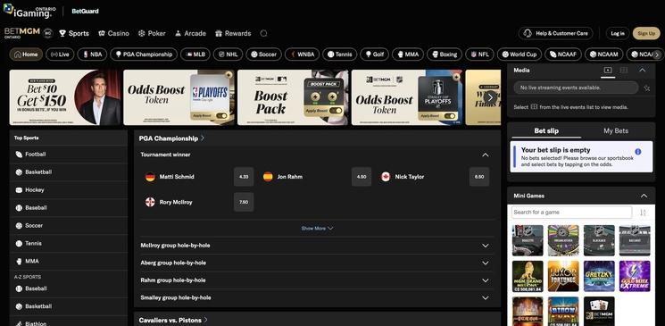The image size is (665, 326).
Task: Select the NBA sports pill
Action: coord(92,54)
